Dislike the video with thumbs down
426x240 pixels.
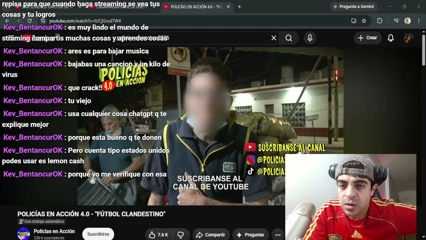(181, 235)
